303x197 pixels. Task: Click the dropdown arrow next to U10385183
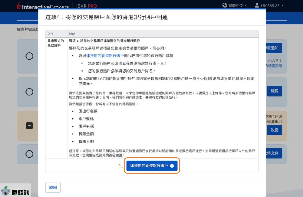282,5
